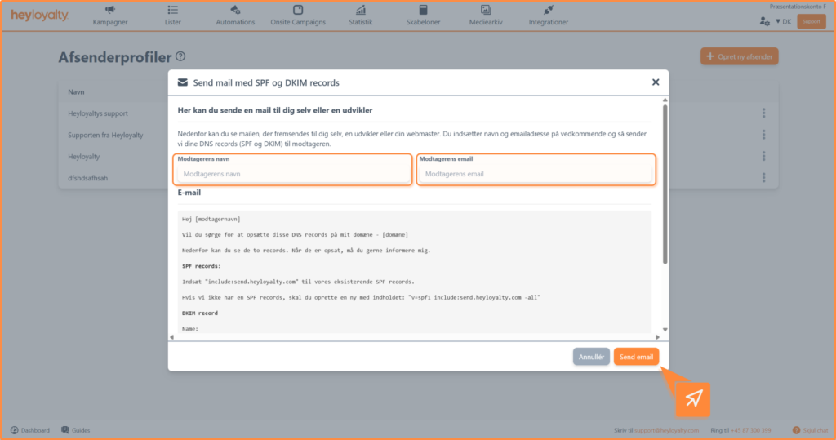The image size is (836, 440).
Task: Open three-dot menu for dfshdsafhsah row
Action: click(763, 177)
